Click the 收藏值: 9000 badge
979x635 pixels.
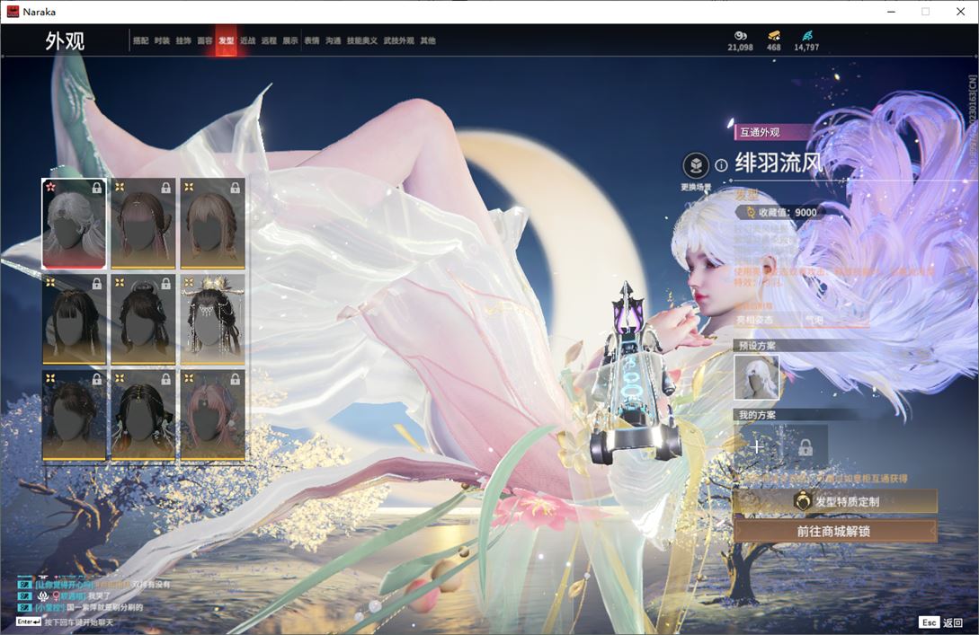pyautogui.click(x=779, y=212)
